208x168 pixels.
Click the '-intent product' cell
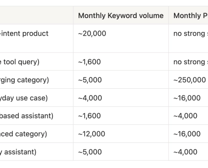coord(37,38)
